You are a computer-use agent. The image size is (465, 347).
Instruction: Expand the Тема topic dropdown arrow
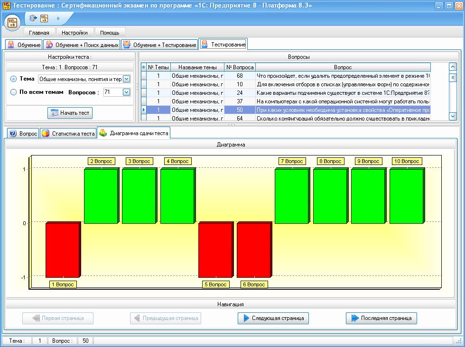pos(126,79)
